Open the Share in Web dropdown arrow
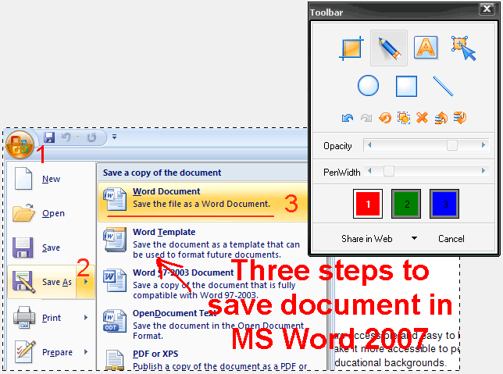The image size is (503, 374). 414,238
